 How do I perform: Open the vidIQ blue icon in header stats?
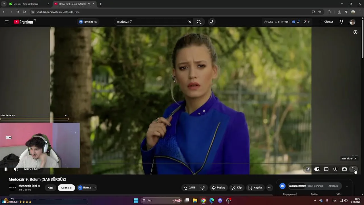[x=294, y=22]
